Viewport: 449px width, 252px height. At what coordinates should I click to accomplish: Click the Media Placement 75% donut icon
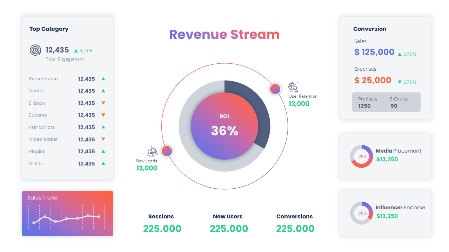click(x=361, y=156)
